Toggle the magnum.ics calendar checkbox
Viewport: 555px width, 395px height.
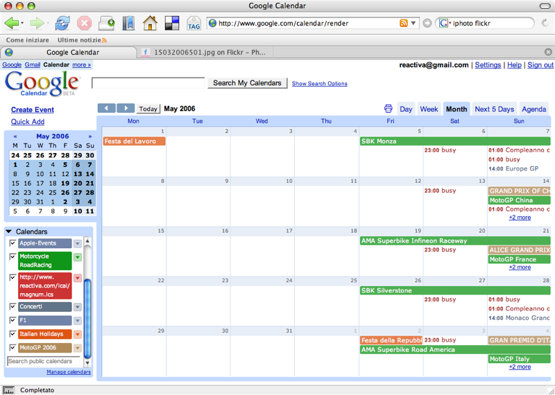(x=12, y=277)
